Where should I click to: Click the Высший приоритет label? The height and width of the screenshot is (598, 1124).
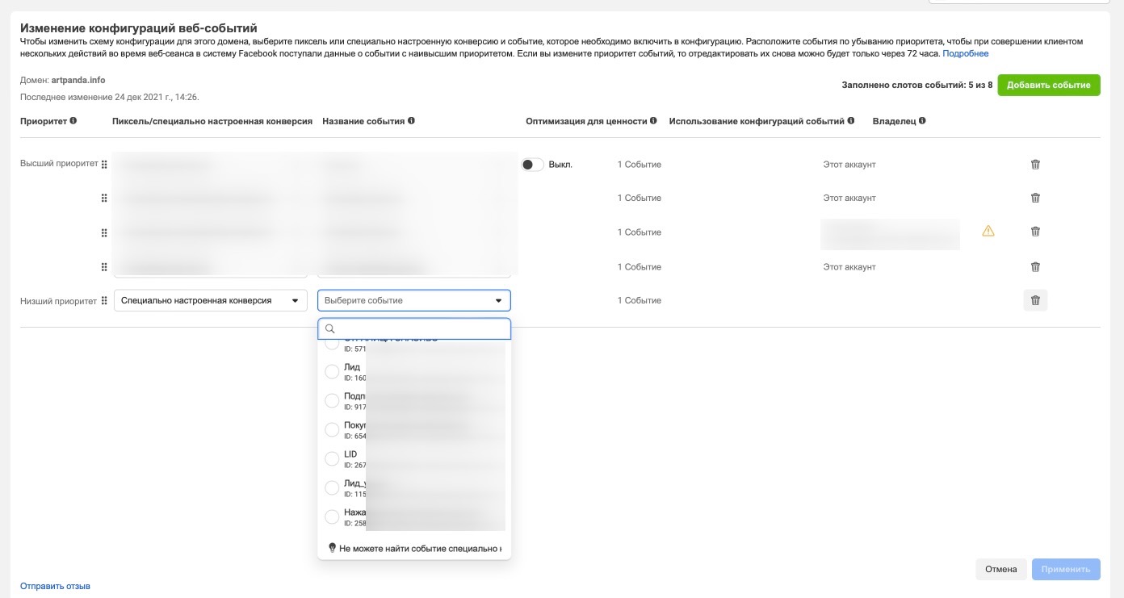[58, 164]
